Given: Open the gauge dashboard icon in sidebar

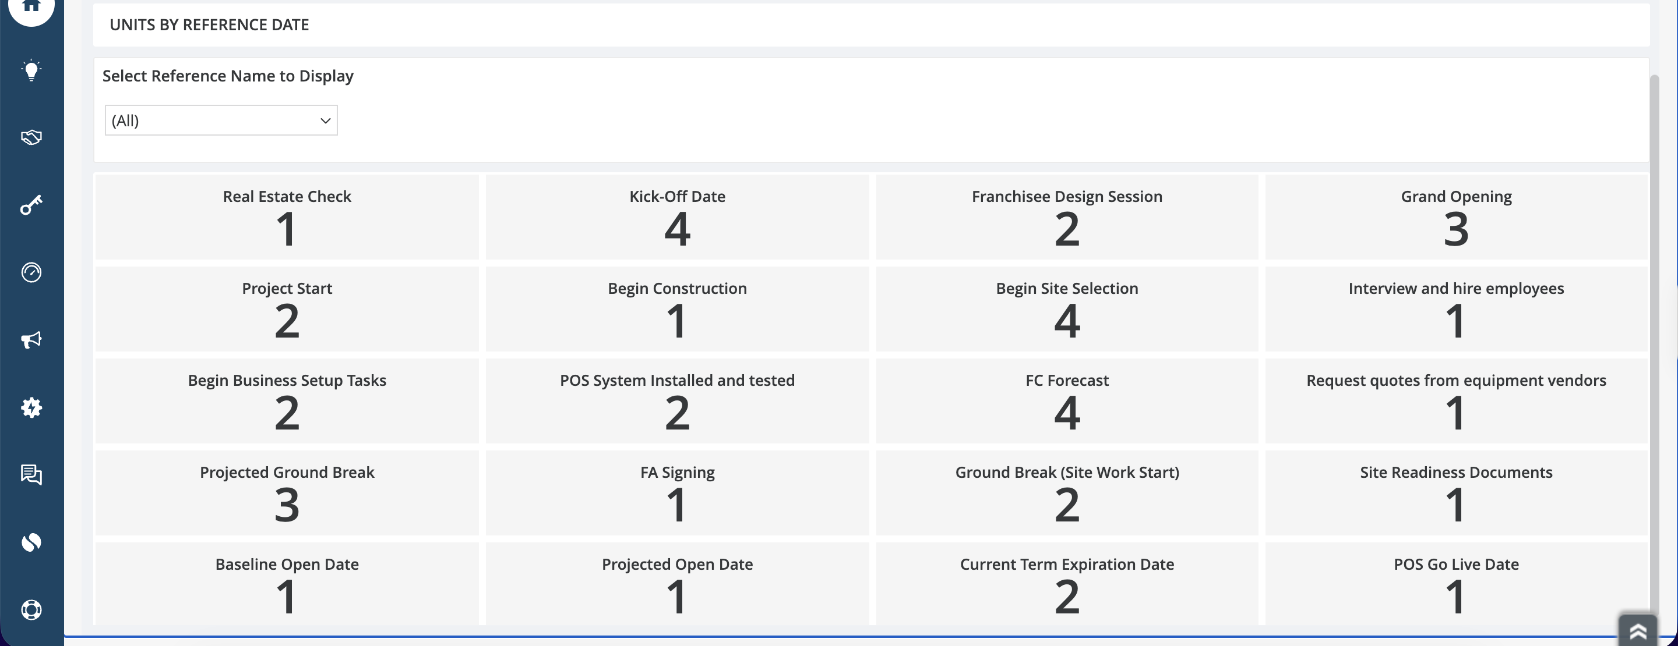Looking at the screenshot, I should 31,272.
